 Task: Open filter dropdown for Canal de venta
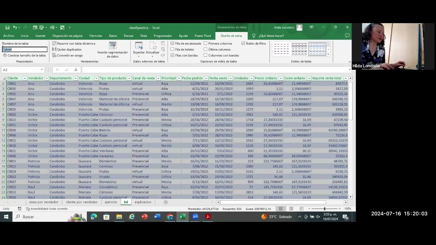click(158, 78)
